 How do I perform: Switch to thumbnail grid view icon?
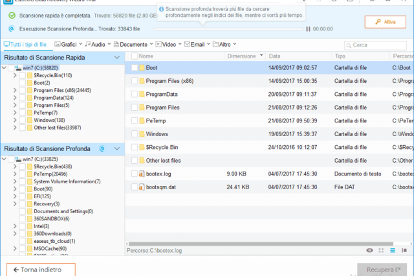coord(381,250)
